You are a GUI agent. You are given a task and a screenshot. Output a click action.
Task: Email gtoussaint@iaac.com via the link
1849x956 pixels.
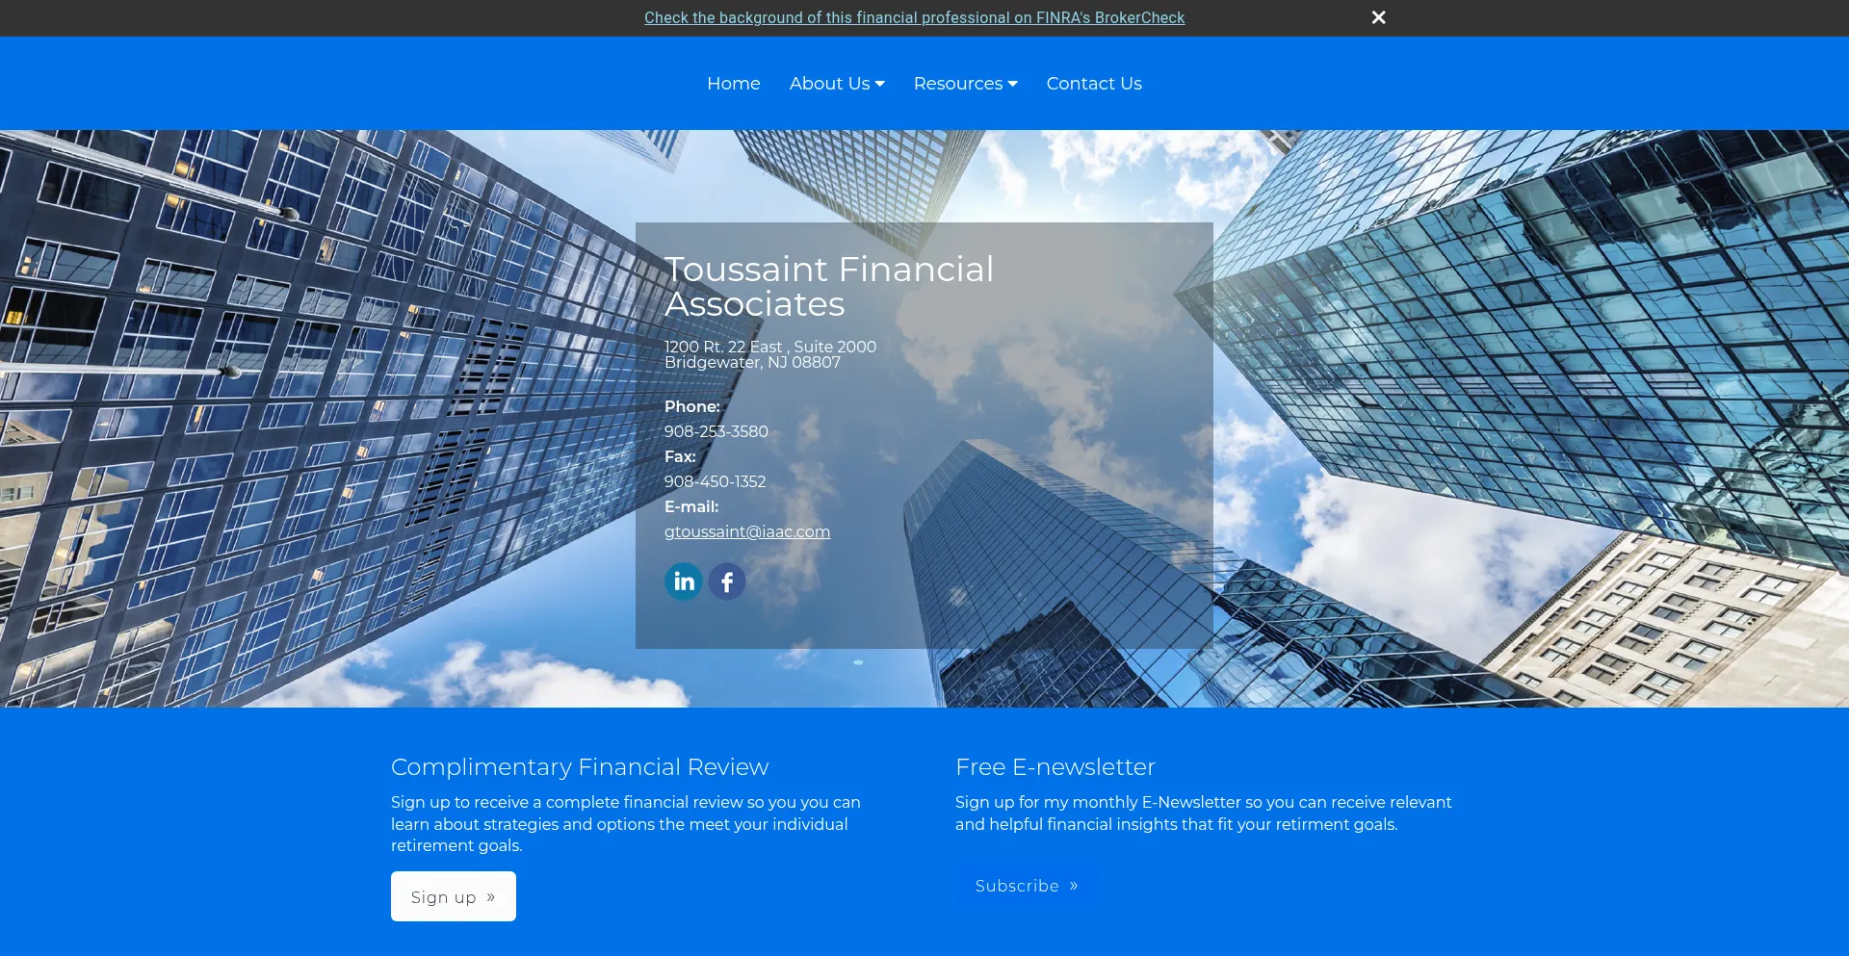click(x=747, y=531)
